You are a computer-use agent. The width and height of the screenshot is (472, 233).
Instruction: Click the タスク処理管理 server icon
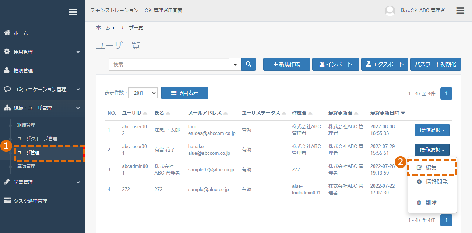[7, 201]
